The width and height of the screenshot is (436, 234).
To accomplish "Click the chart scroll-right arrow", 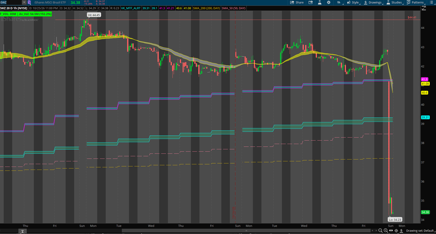I will [x=376, y=230].
